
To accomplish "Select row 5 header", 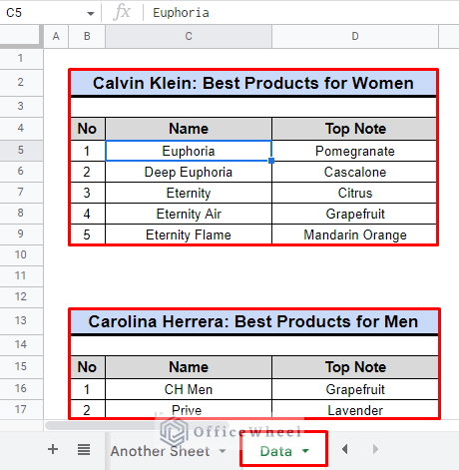I will (21, 150).
